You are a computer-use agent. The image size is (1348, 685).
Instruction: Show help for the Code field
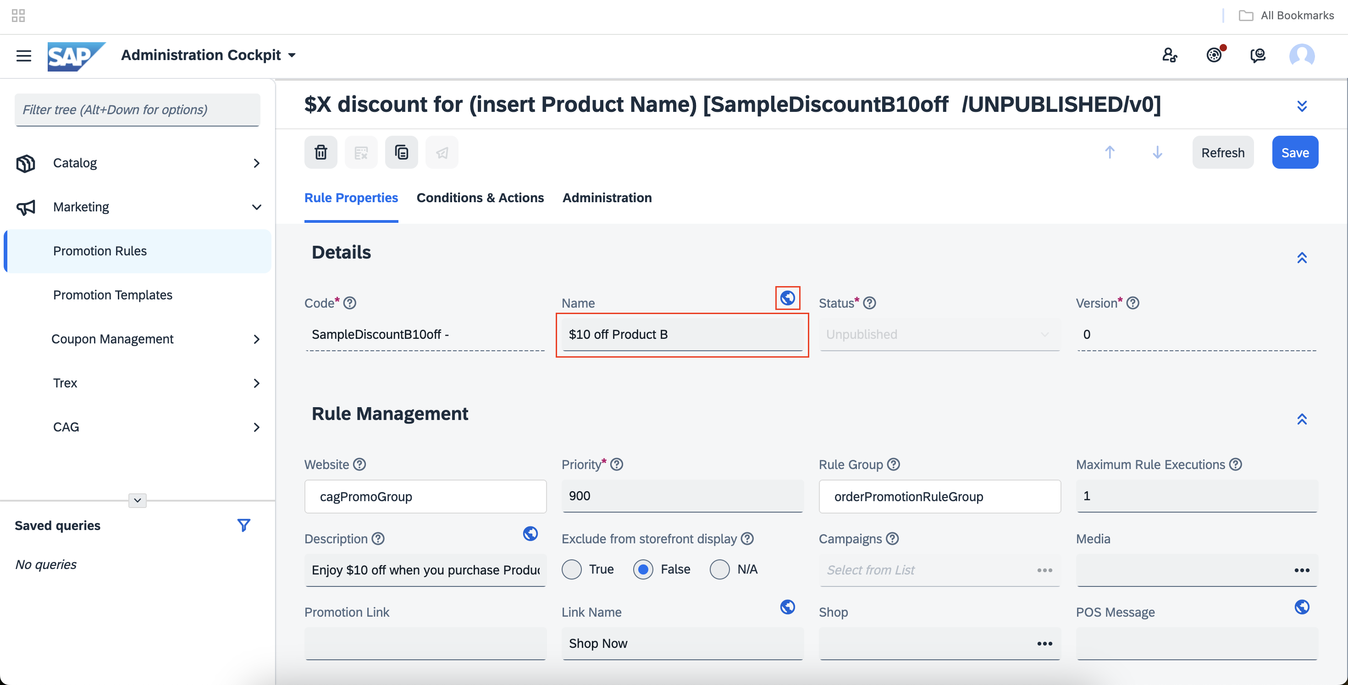point(349,303)
